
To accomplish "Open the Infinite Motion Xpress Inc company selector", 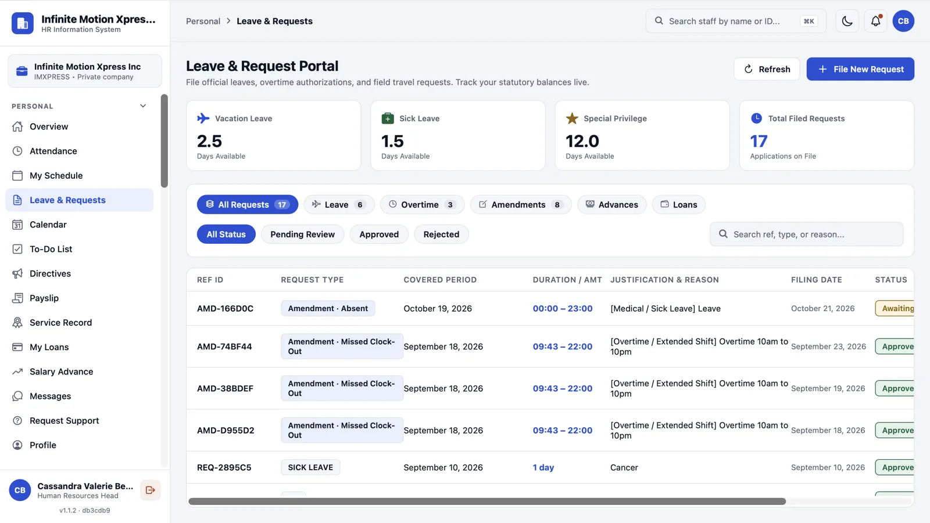I will point(85,71).
